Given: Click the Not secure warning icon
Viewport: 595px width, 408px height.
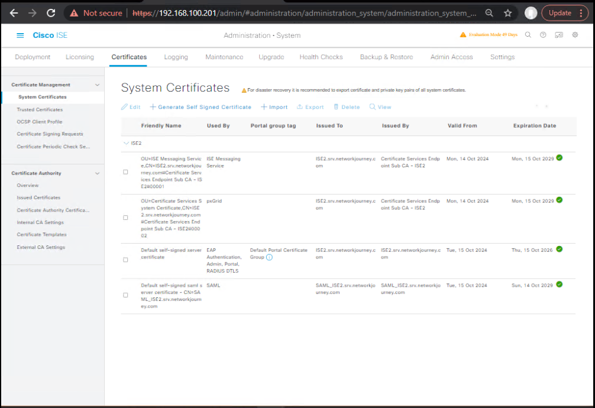Looking at the screenshot, I should [x=74, y=13].
